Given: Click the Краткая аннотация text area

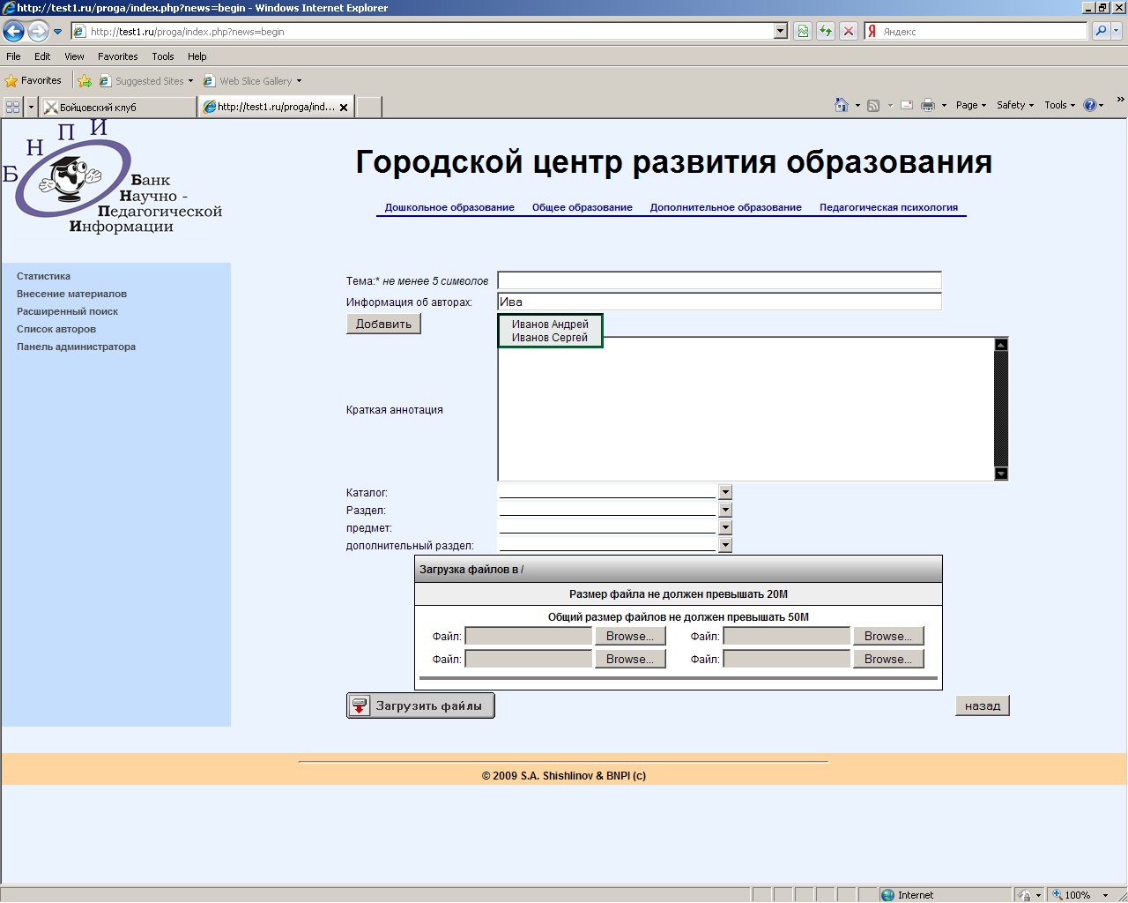Looking at the screenshot, I should (x=746, y=409).
